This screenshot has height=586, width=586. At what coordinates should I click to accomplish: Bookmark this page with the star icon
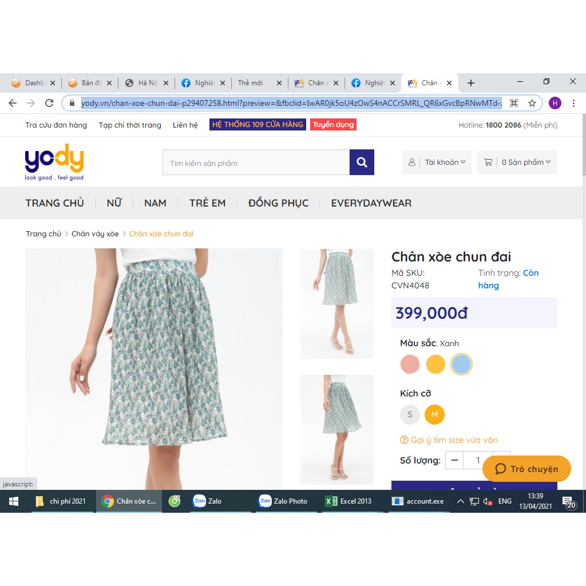[532, 103]
